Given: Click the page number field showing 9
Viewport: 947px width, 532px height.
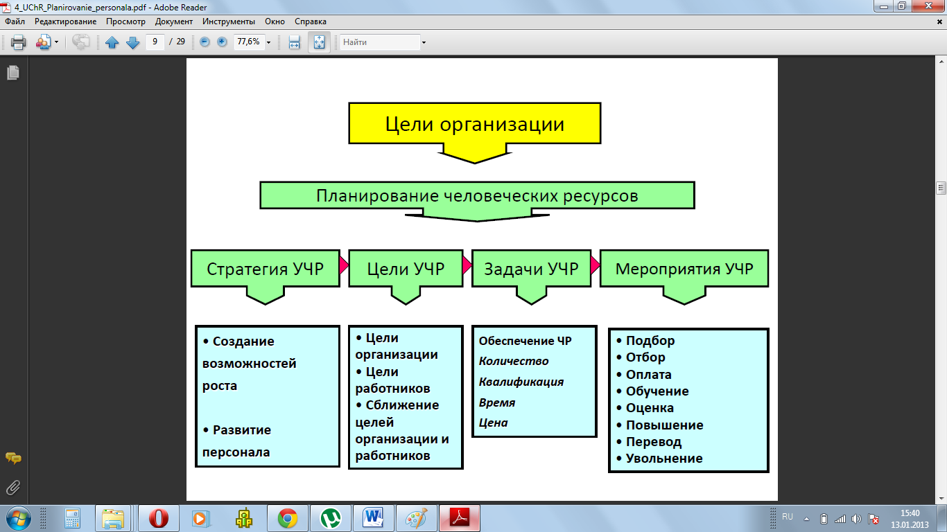Looking at the screenshot, I should pyautogui.click(x=155, y=42).
